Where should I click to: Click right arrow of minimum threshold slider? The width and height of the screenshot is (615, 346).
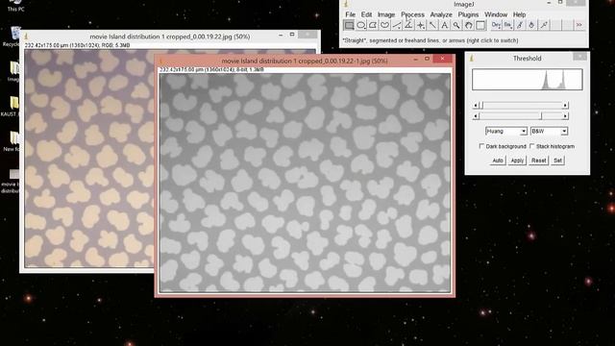point(565,105)
